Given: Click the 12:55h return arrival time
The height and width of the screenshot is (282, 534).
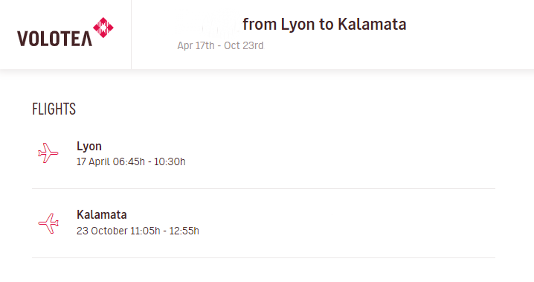Looking at the screenshot, I should click(184, 231).
